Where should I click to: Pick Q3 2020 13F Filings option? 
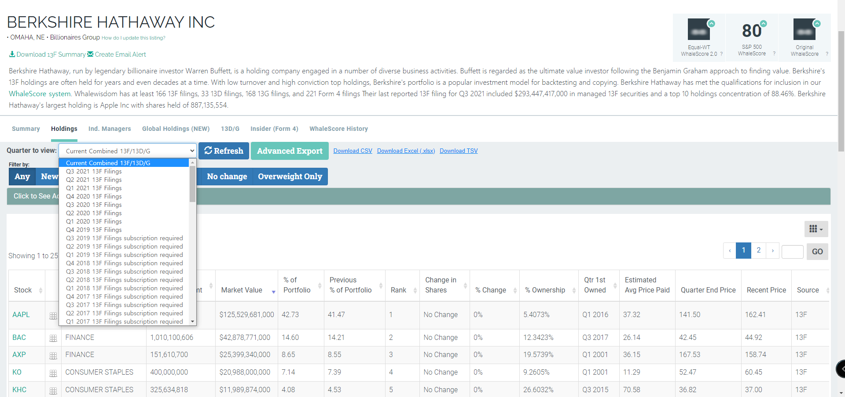(x=124, y=205)
